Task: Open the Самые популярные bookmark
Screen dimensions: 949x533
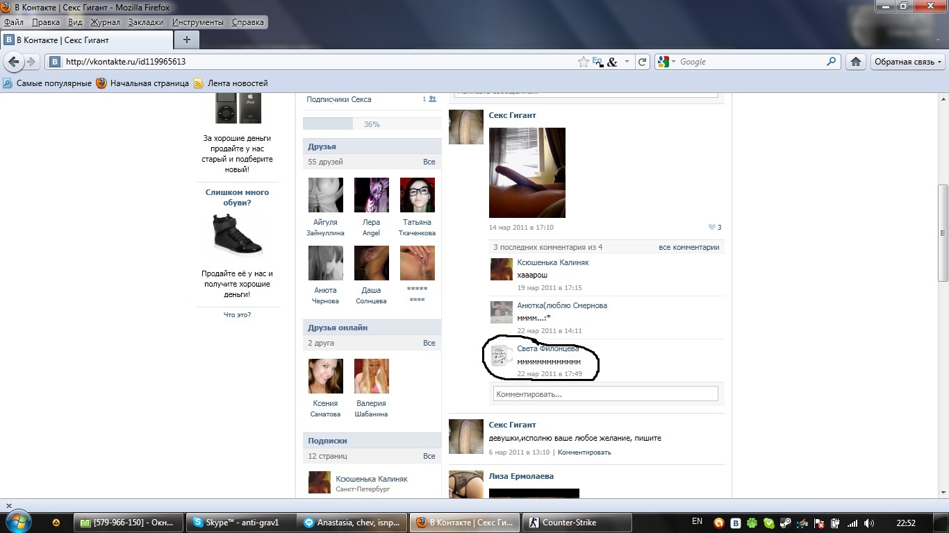Action: (x=47, y=83)
